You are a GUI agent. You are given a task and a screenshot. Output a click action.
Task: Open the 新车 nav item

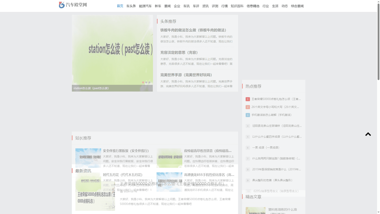point(158,6)
